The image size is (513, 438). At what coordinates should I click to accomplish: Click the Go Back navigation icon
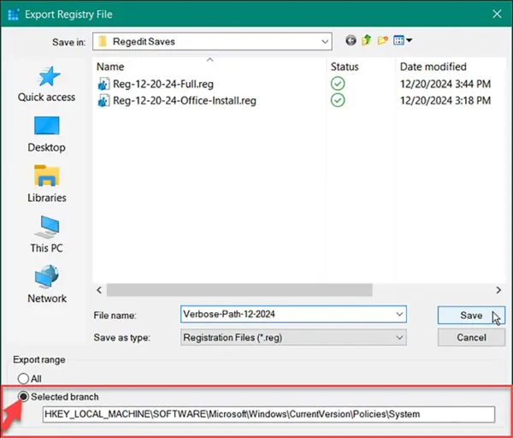351,40
